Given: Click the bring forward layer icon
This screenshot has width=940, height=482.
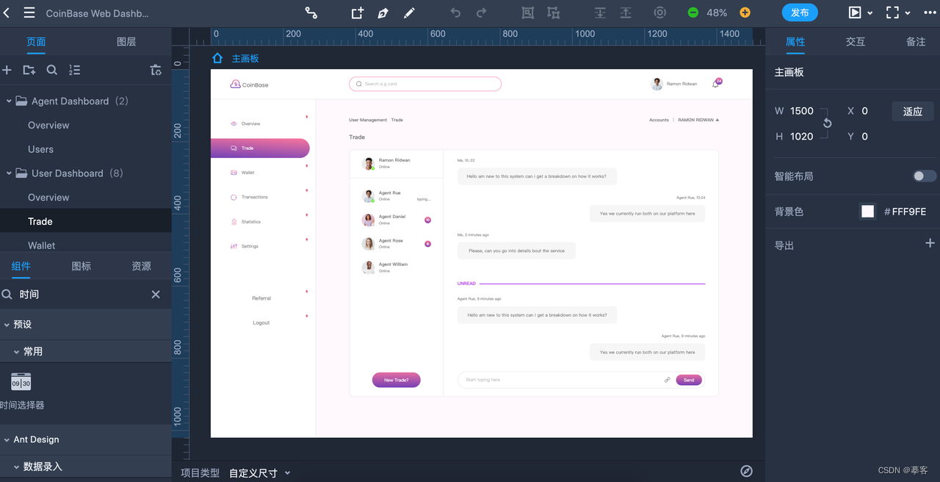Looking at the screenshot, I should [600, 12].
